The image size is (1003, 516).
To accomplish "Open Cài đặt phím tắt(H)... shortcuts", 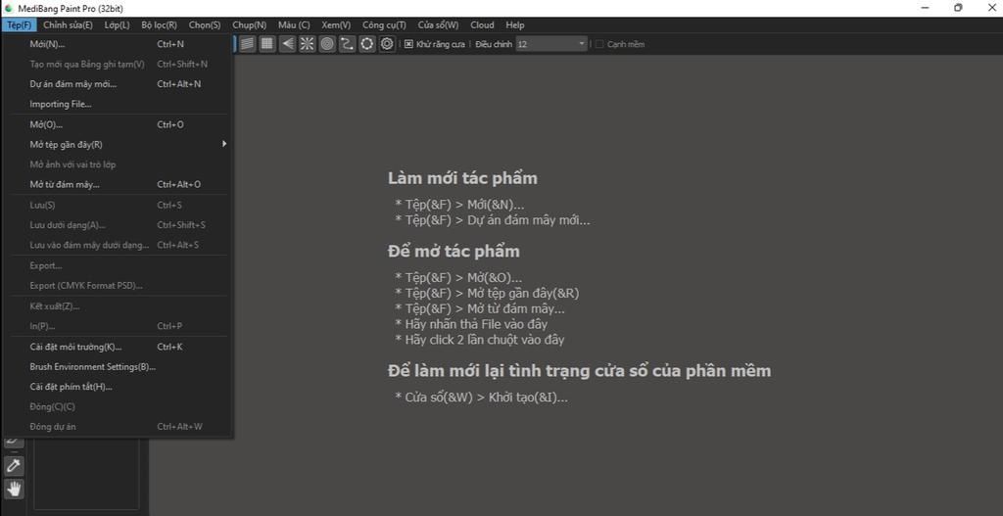I will (x=119, y=387).
